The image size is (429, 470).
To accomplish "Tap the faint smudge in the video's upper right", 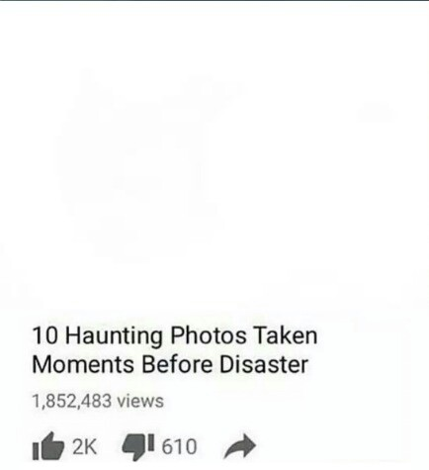I will [376, 112].
